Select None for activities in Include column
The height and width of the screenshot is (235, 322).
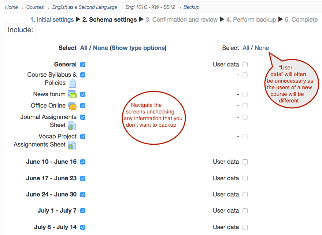coord(100,48)
